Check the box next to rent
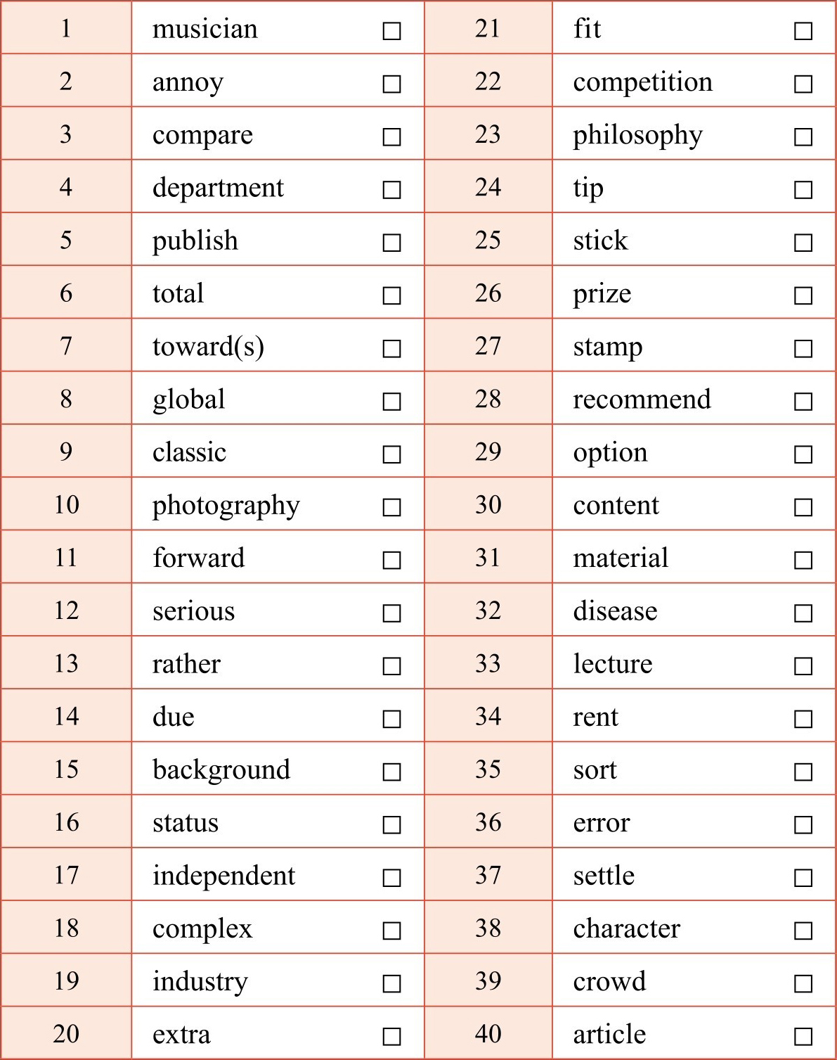Image resolution: width=837 pixels, height=1060 pixels. point(803,719)
